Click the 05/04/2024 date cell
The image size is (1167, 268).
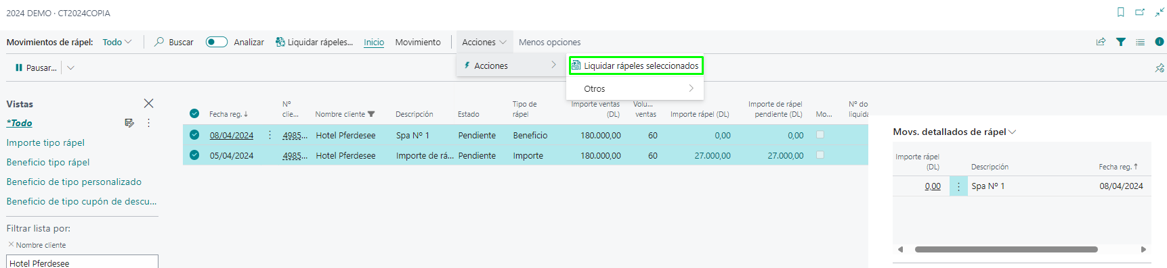pyautogui.click(x=232, y=155)
